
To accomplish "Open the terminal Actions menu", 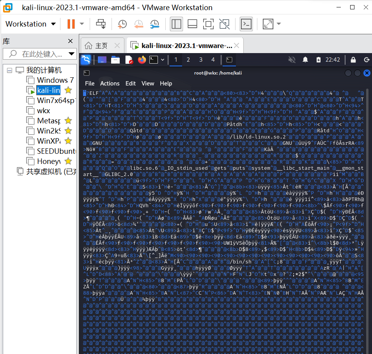I will click(x=110, y=84).
